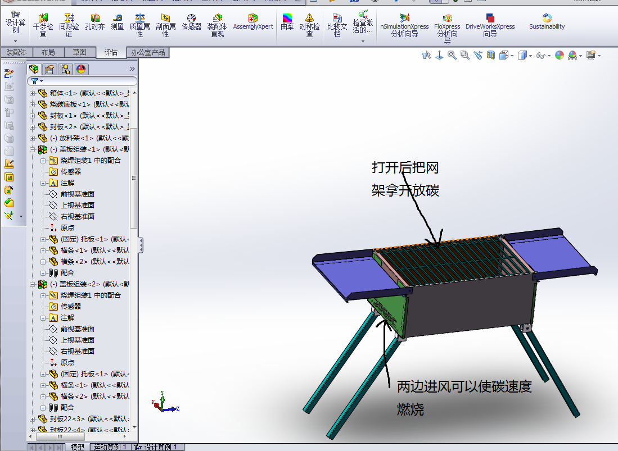Expand the 烧碳底板<1> tree node
Viewport: 618px width, 451px height.
(33, 104)
